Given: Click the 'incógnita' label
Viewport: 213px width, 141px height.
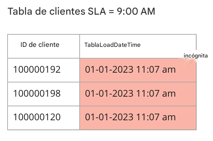Looking at the screenshot, I should click(196, 56).
